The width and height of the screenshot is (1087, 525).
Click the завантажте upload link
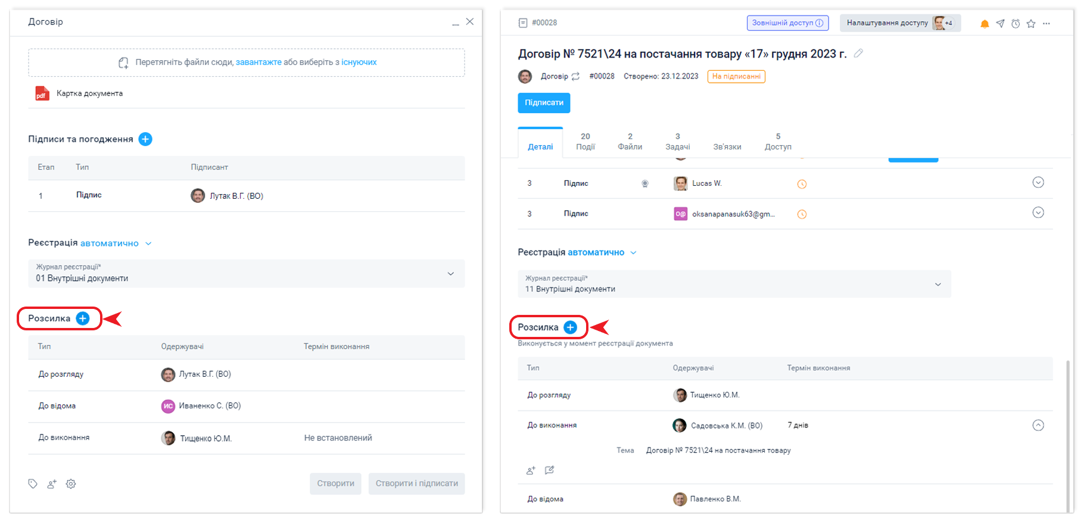tap(258, 62)
